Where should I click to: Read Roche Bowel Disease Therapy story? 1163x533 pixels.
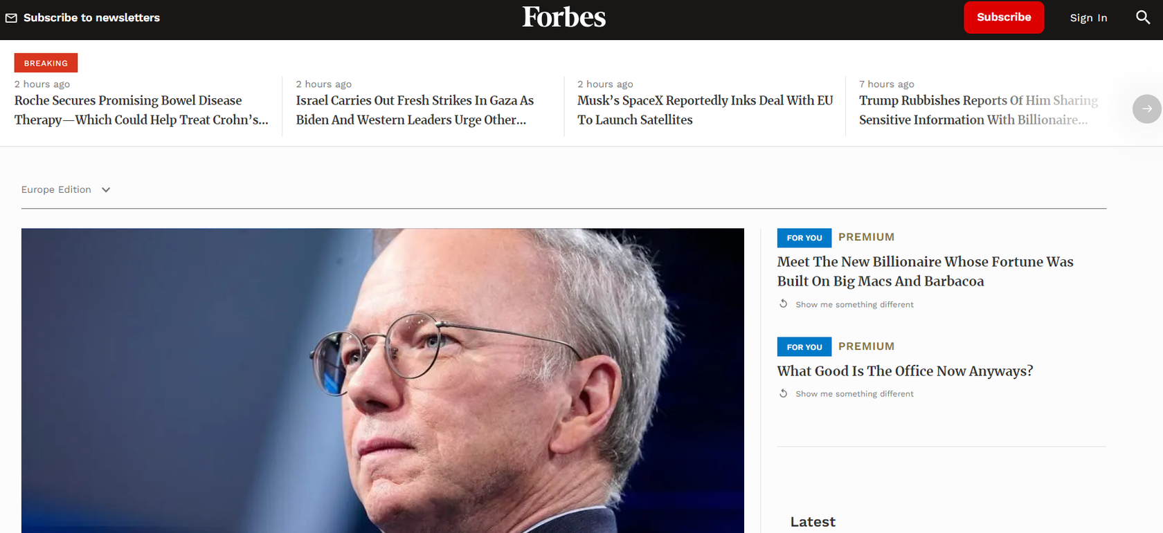tap(141, 110)
